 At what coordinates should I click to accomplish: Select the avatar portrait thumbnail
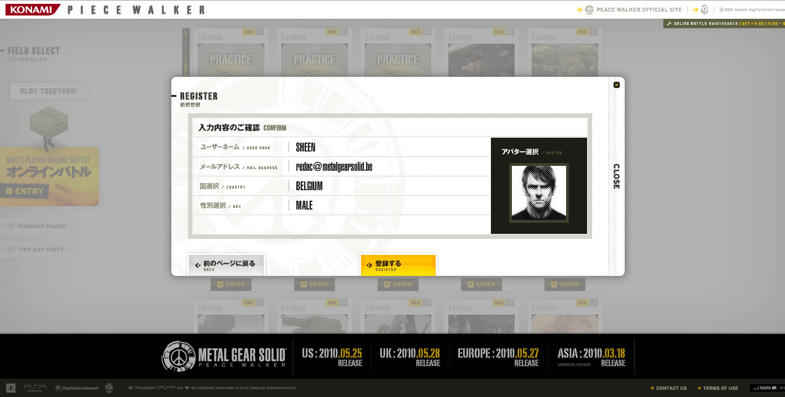pos(539,193)
